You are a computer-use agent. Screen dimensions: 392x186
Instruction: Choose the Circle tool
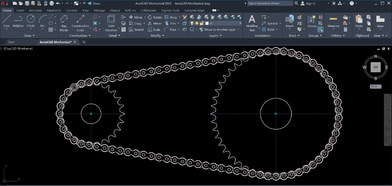tap(31, 21)
